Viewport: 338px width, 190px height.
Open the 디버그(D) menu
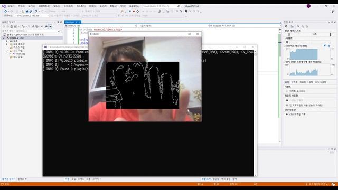coord(68,6)
